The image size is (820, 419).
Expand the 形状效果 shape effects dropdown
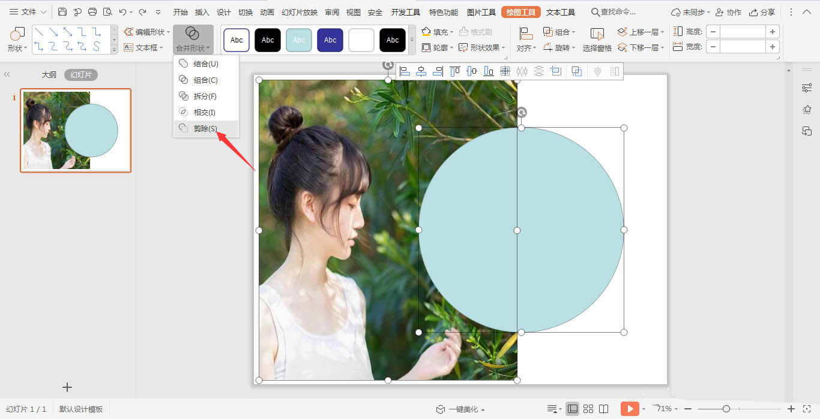tap(482, 47)
